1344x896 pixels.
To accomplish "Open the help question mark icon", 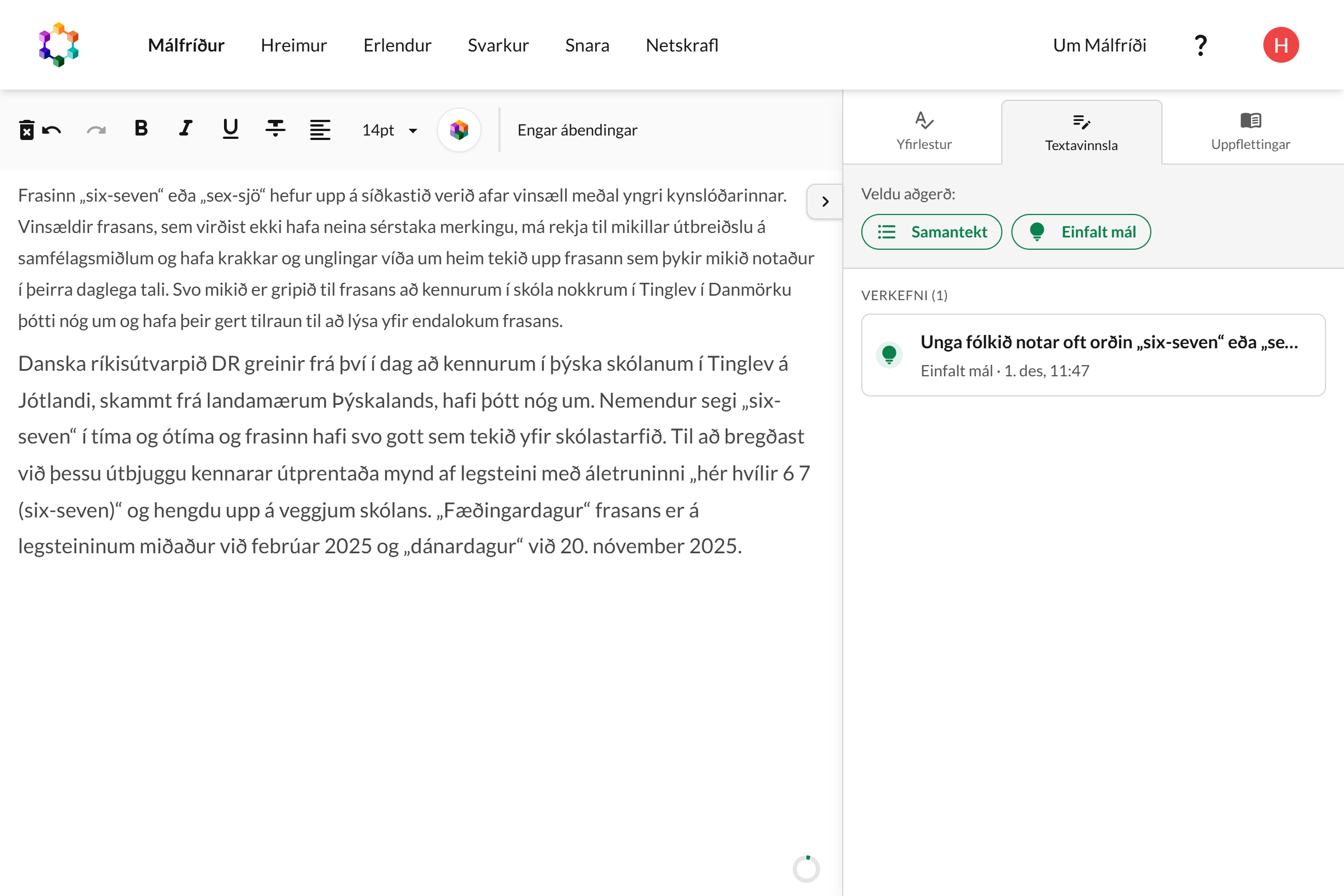I will 1201,45.
